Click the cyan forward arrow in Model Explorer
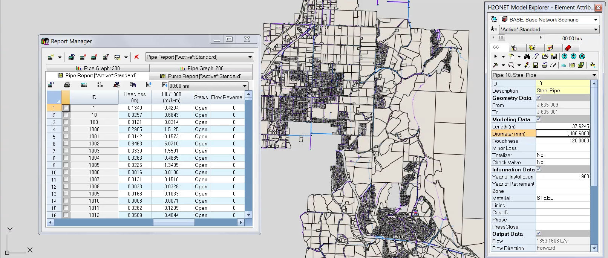This screenshot has height=258, width=608. coord(573,56)
